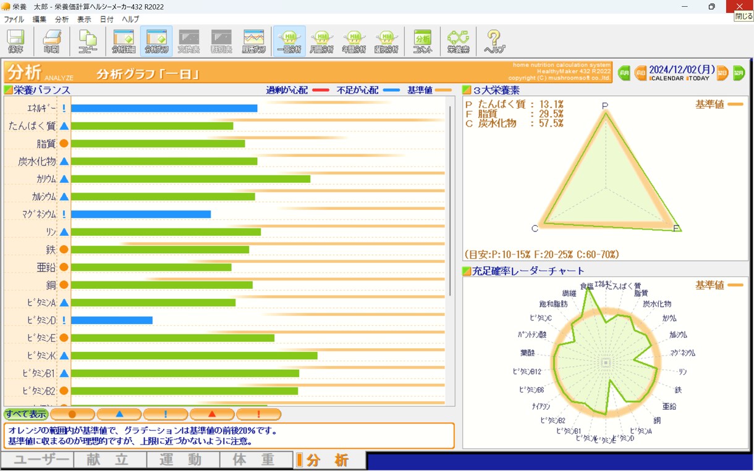Go to previous day with 前日 arrow

click(640, 73)
